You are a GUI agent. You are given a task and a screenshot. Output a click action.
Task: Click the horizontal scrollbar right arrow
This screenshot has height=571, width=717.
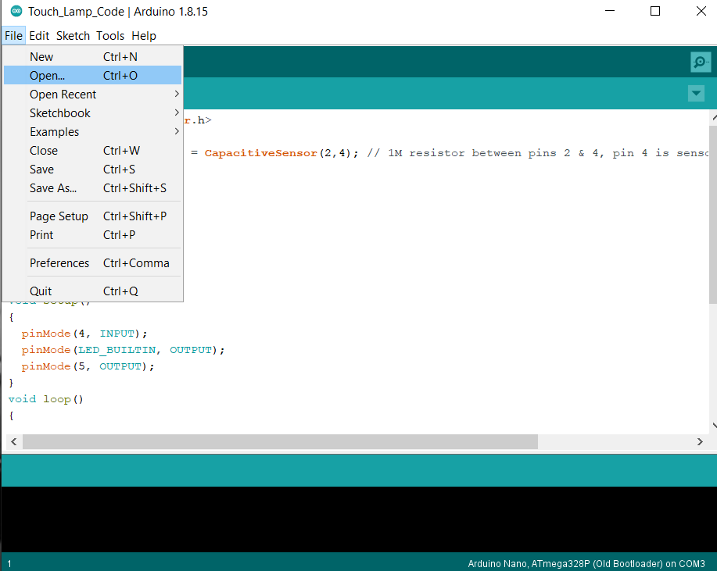pos(700,441)
